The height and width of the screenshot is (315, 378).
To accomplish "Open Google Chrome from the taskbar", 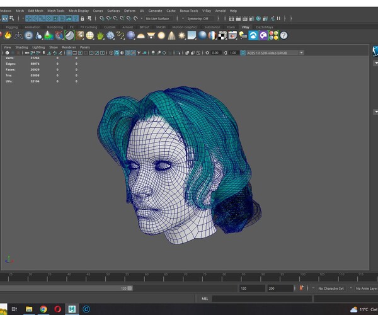I will 43,309.
